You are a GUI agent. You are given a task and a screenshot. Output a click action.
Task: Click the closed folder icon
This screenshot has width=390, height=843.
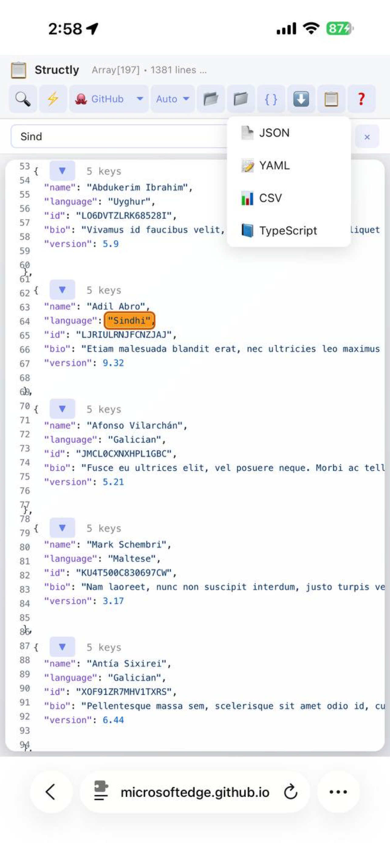[x=241, y=99]
